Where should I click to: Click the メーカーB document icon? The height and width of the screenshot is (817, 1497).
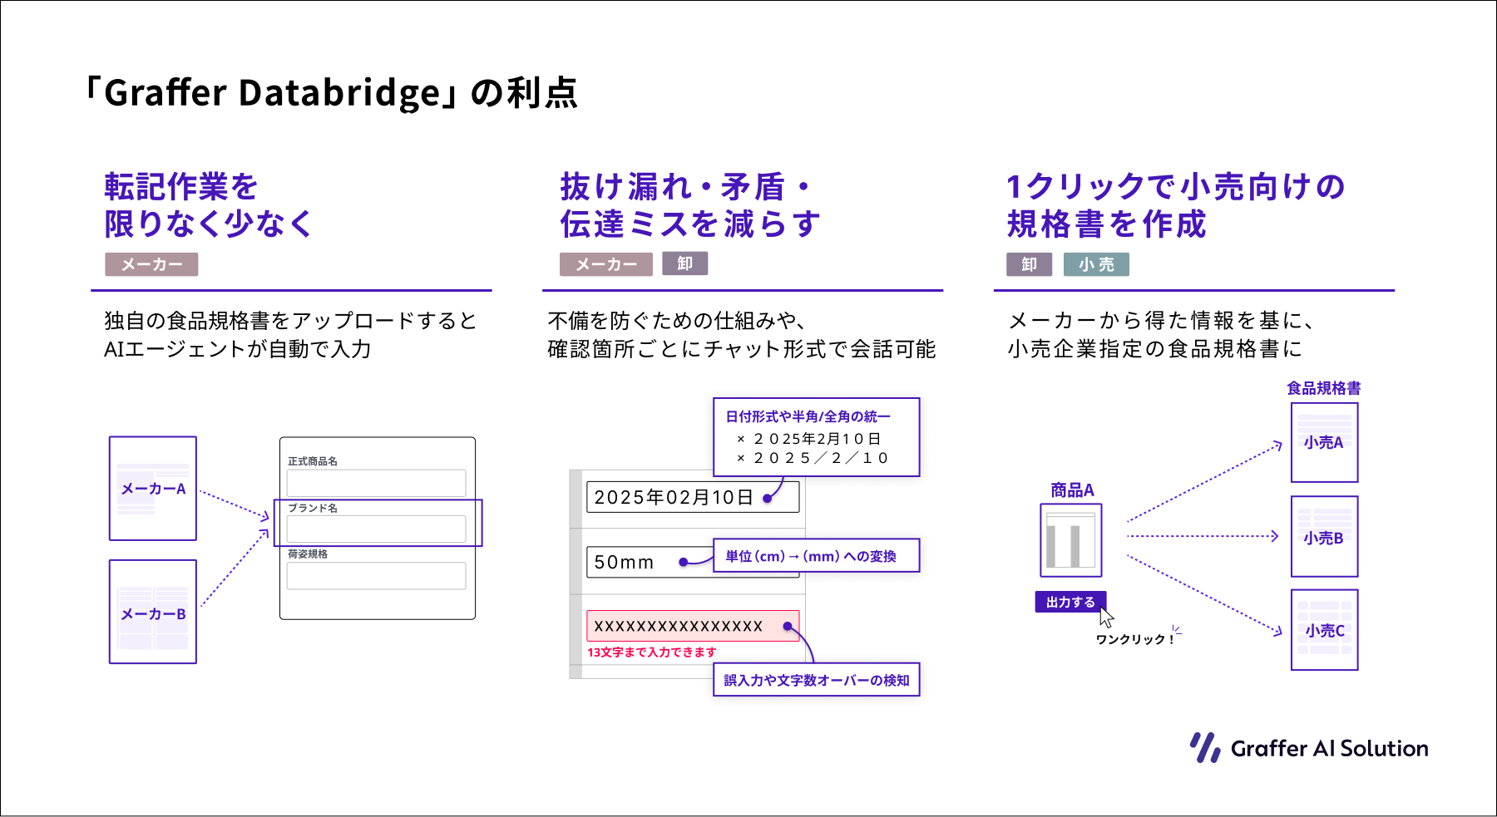click(x=153, y=612)
